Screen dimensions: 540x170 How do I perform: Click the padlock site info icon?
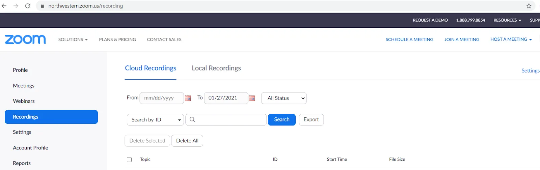[42, 6]
